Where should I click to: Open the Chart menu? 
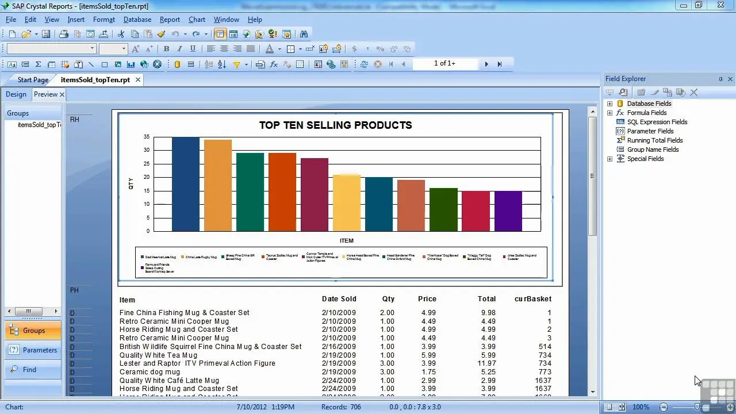point(197,20)
